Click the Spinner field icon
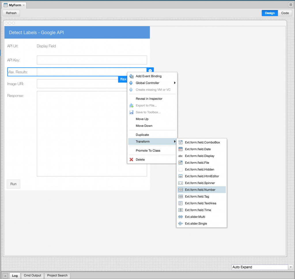The height and width of the screenshot is (279, 295). 180,183
